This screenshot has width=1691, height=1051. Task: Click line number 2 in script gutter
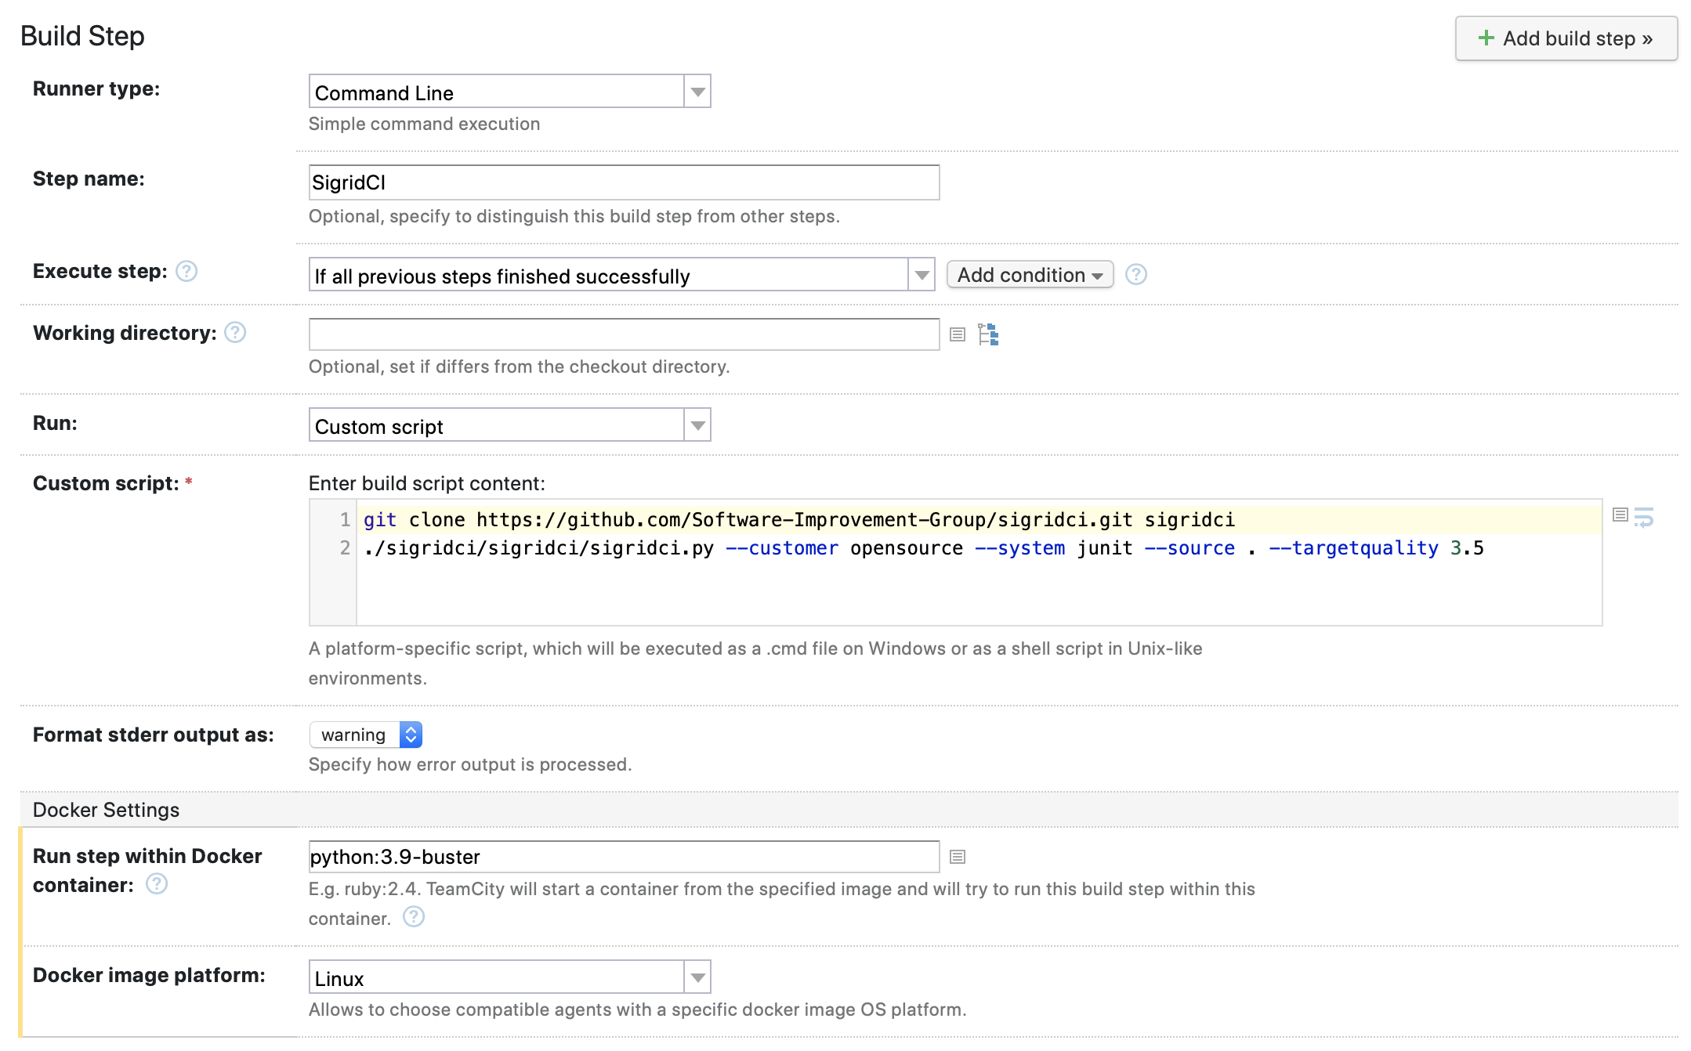(x=345, y=548)
